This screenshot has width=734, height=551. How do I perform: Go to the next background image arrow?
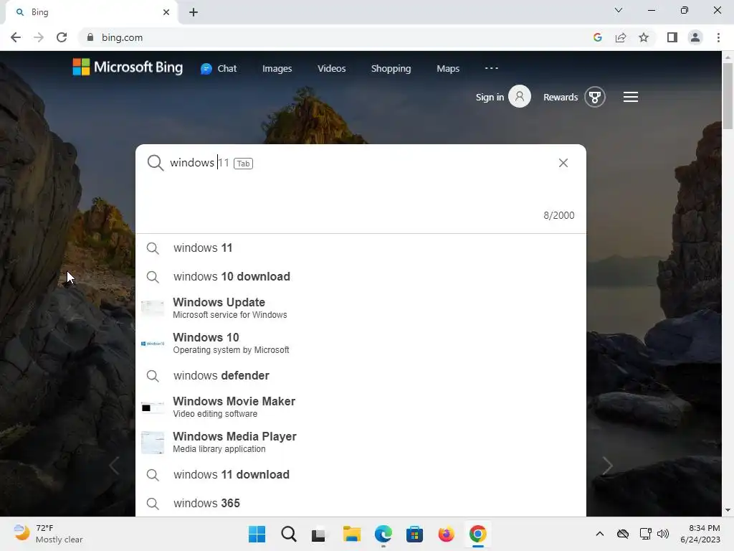(607, 466)
